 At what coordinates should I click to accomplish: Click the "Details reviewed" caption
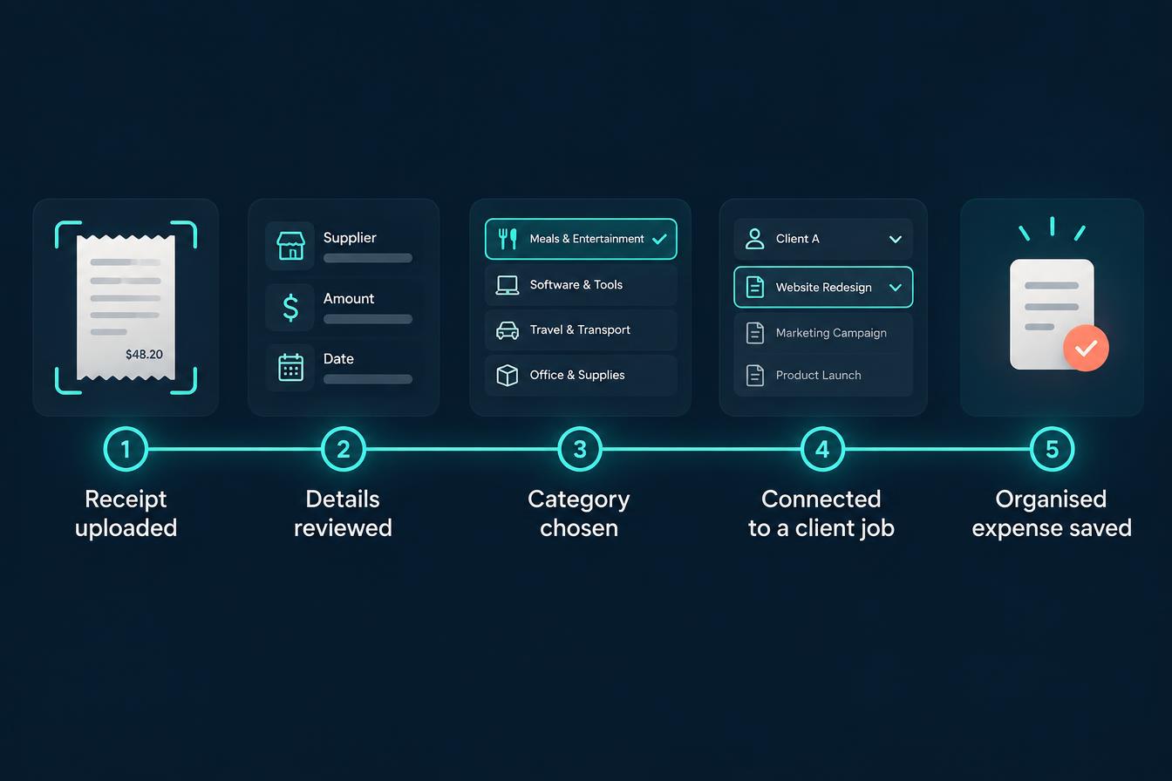click(343, 513)
